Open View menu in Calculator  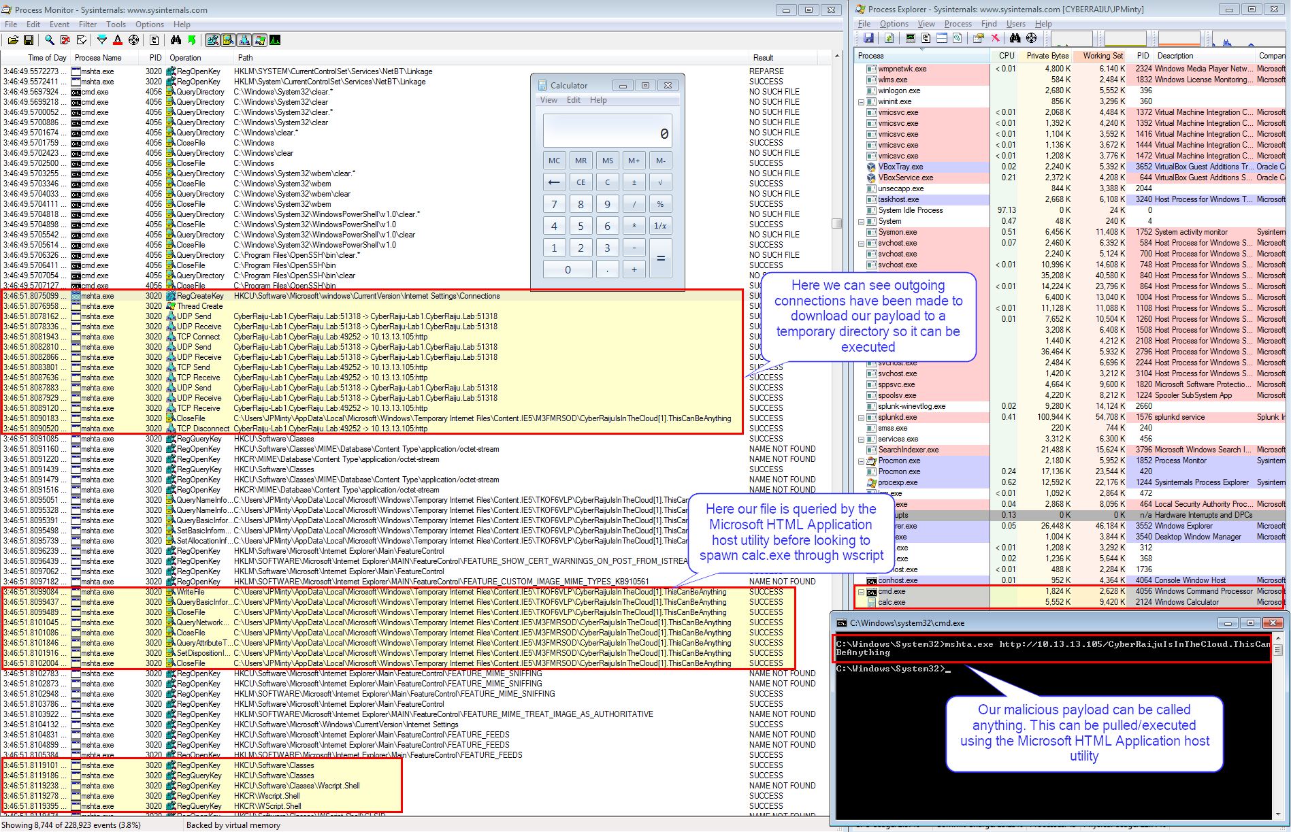pos(549,100)
